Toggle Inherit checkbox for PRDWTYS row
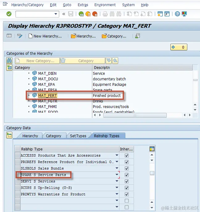200x212 pixels. click(x=127, y=194)
